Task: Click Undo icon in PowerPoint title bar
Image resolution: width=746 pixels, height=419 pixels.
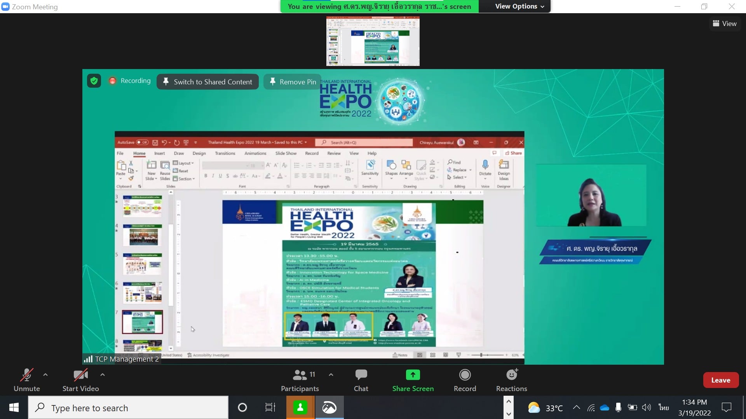Action: [165, 142]
